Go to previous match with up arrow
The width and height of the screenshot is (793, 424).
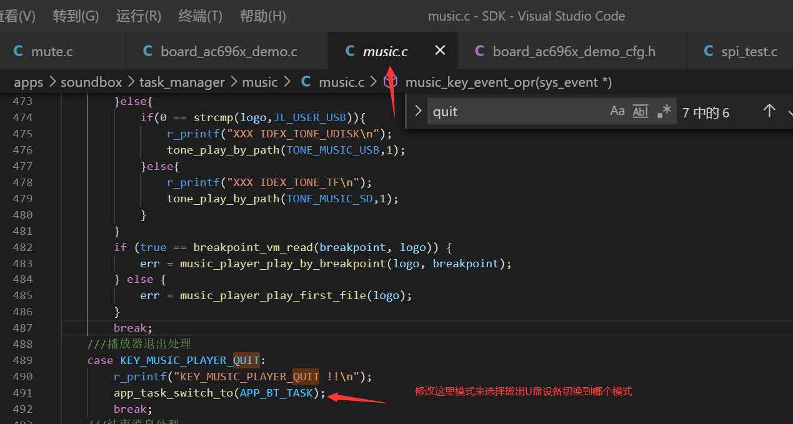(x=769, y=111)
